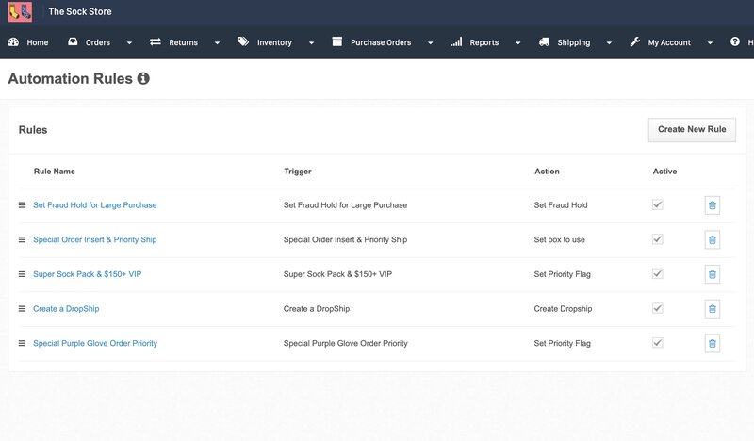
Task: Delete Special Purple Glove Order Priority rule
Action: [x=712, y=344]
